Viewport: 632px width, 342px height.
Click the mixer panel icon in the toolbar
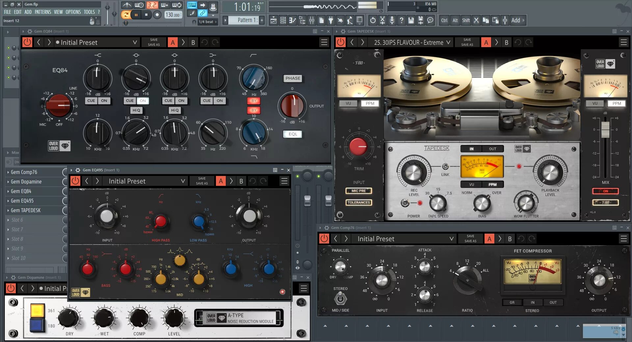point(311,20)
